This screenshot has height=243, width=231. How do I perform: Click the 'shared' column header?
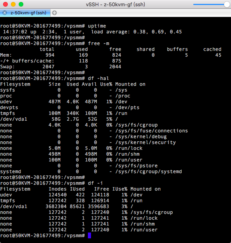145,49
